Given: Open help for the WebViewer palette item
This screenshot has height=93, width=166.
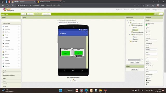Looking at the screenshot, I should coord(19,66).
